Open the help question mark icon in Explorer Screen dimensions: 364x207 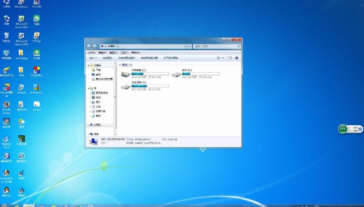coord(237,58)
